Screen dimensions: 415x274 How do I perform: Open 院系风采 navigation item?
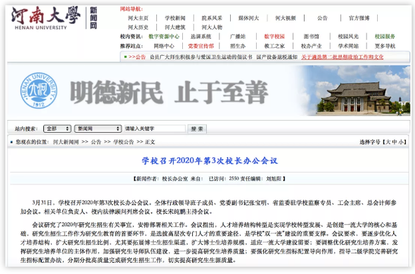(211, 18)
